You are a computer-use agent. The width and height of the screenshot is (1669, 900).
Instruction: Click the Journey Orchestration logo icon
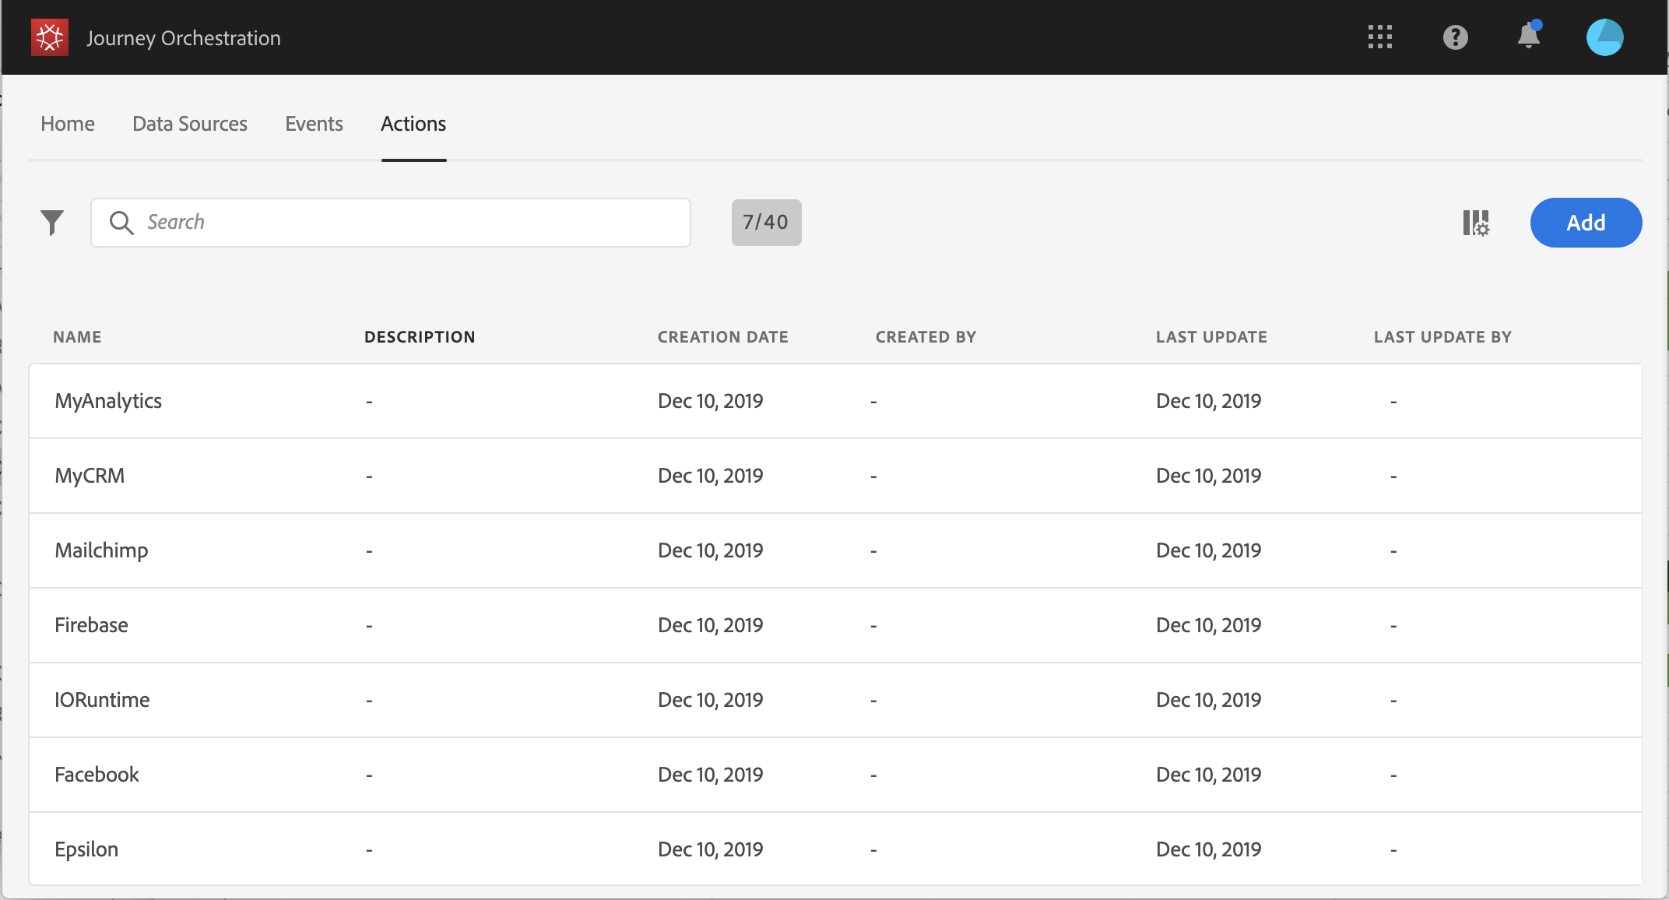click(x=50, y=37)
